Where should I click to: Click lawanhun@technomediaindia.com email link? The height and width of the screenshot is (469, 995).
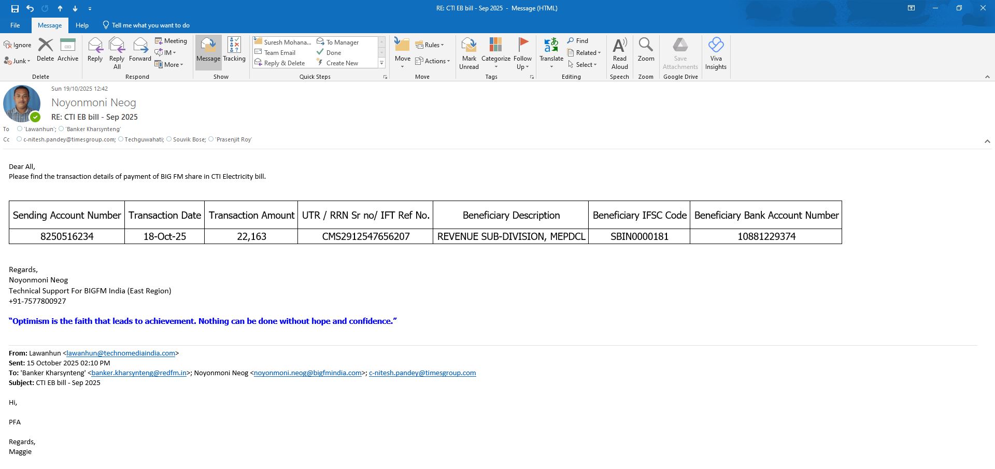[121, 353]
